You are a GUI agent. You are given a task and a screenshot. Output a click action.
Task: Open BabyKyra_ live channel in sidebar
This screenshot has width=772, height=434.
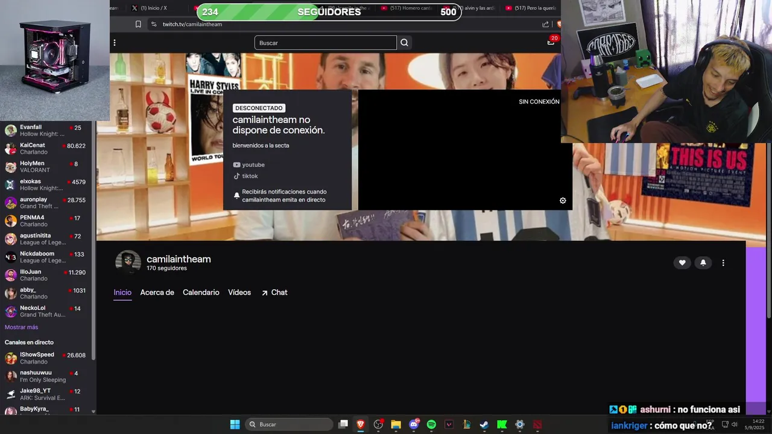[45, 410]
